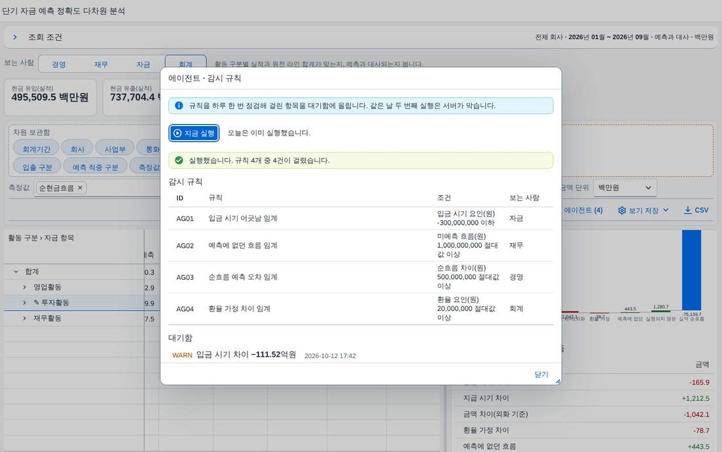This screenshot has width=722, height=452.
Task: Select rule row AG01 입금 시기 어긋남 임계
Action: (360, 218)
